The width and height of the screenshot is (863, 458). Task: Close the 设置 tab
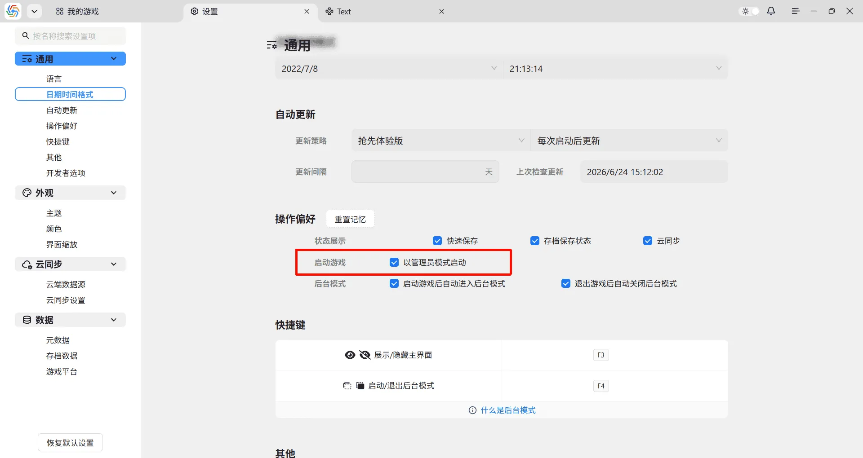click(307, 11)
